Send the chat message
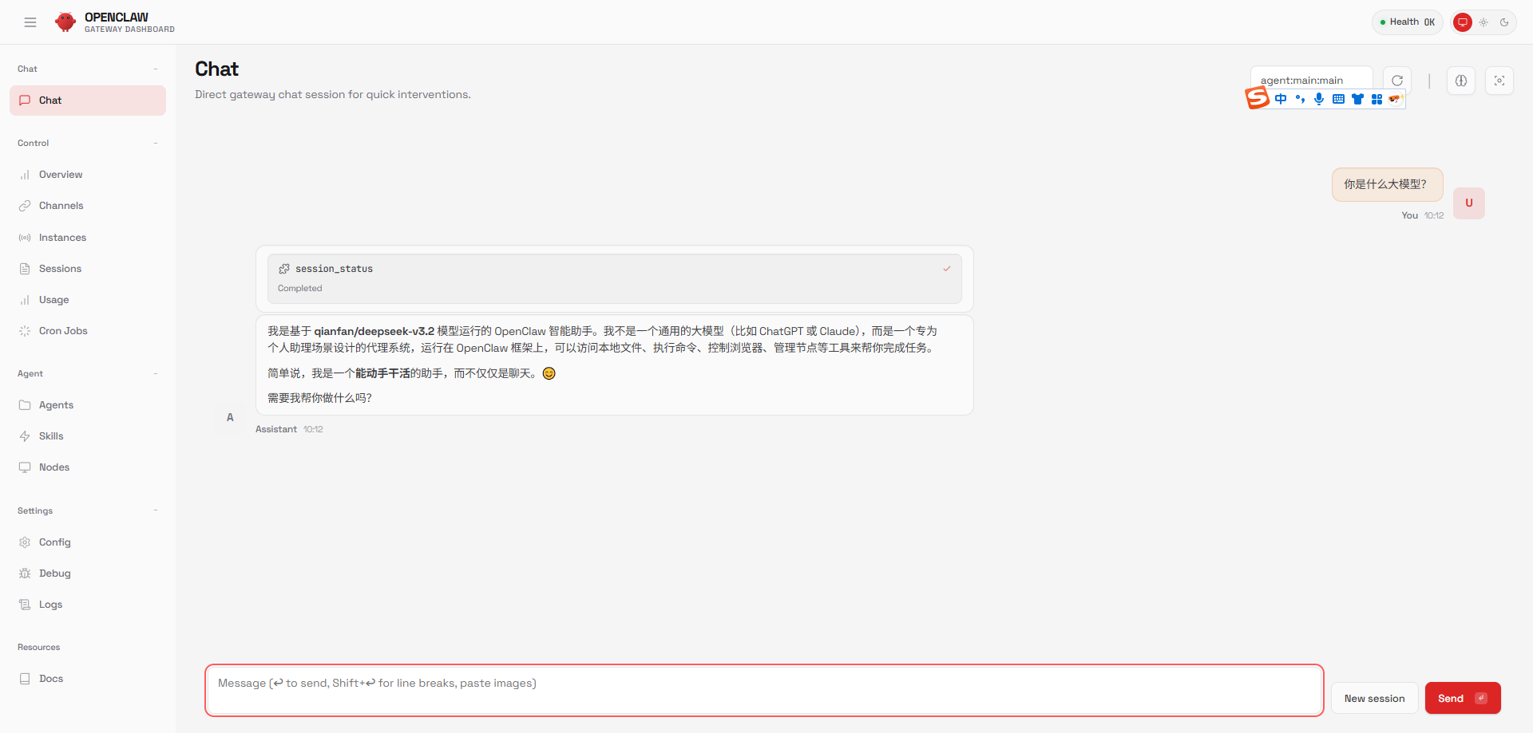Viewport: 1533px width, 733px height. 1462,698
